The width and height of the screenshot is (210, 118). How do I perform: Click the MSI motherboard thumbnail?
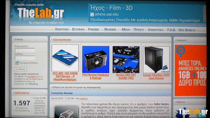(x=126, y=60)
